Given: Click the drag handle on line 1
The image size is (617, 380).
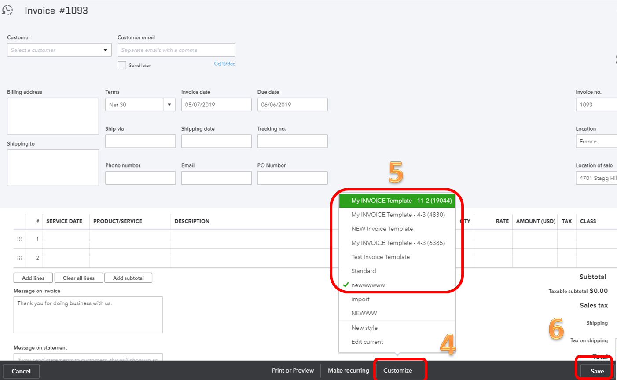Looking at the screenshot, I should coord(19,239).
